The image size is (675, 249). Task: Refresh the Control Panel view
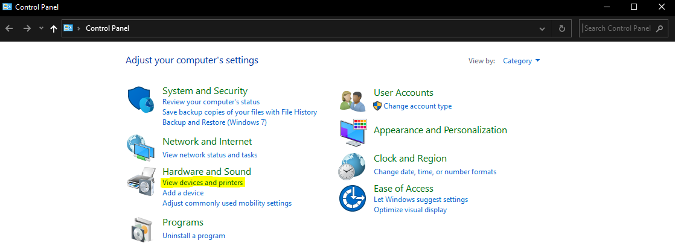561,28
